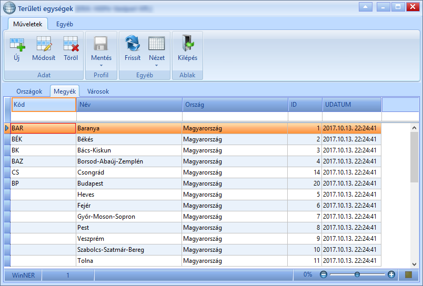Click the Mentés floppy disk icon
Screen dimensions: 423x286
(101, 44)
